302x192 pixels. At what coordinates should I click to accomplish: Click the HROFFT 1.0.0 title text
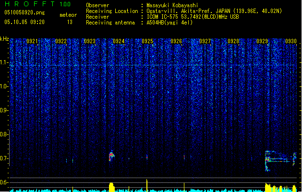38,4
